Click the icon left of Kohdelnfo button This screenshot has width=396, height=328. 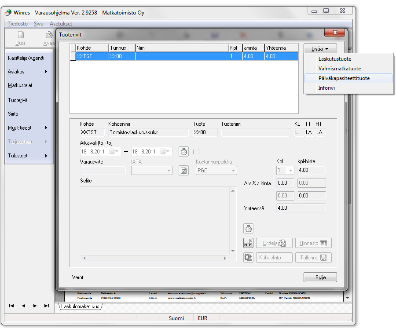[248, 257]
